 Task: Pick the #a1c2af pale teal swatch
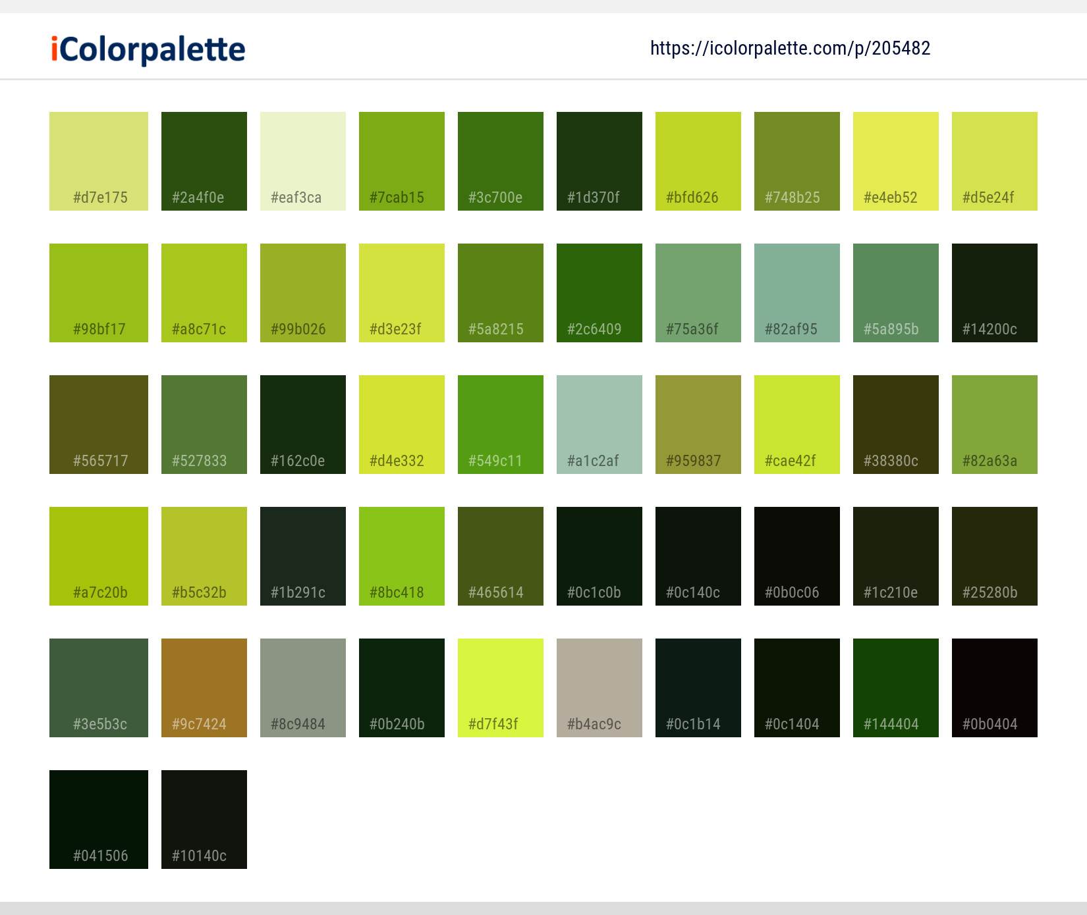pos(599,425)
